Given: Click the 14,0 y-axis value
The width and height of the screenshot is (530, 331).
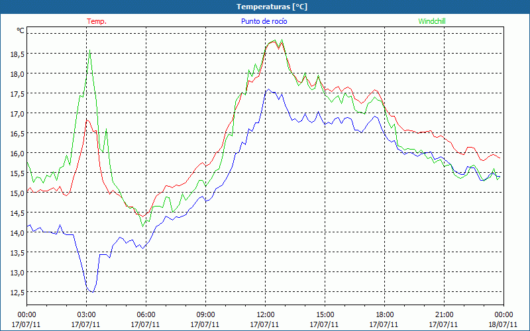Looking at the screenshot, I should click(x=17, y=233).
